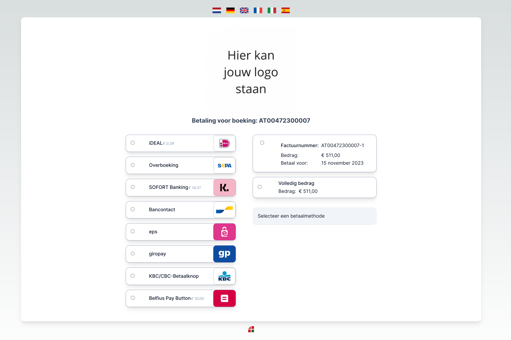Click the Italian flag icon

point(272,10)
